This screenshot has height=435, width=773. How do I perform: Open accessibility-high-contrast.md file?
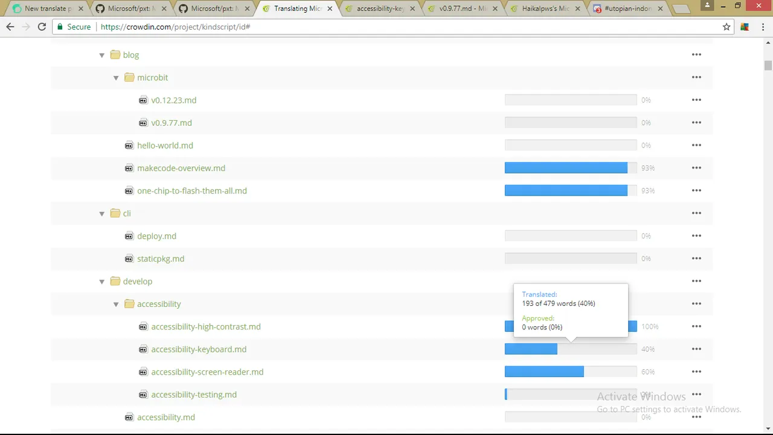click(x=206, y=327)
